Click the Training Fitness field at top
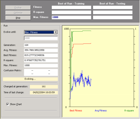140x119 pixels. 71,7
